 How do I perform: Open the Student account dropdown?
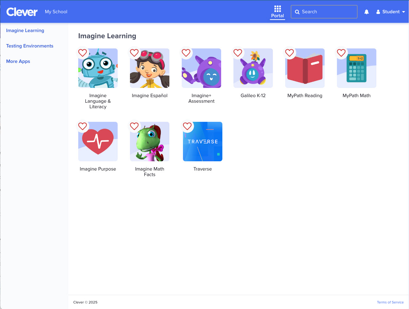[x=391, y=11]
